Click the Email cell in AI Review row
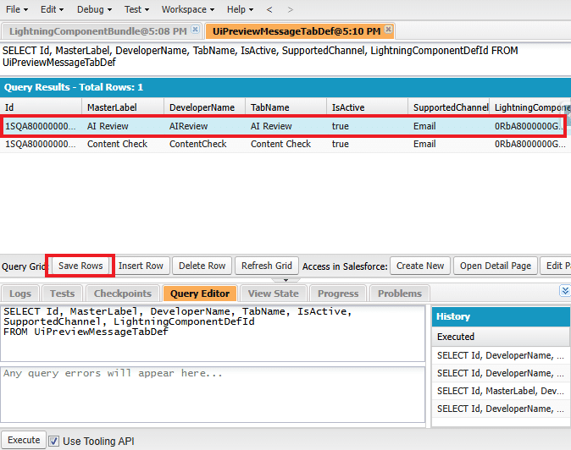Image resolution: width=571 pixels, height=450 pixels. coord(449,126)
